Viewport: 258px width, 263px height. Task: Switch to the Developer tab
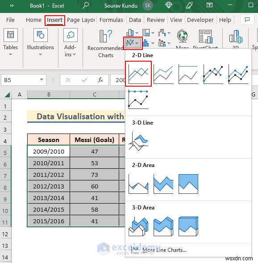200,20
